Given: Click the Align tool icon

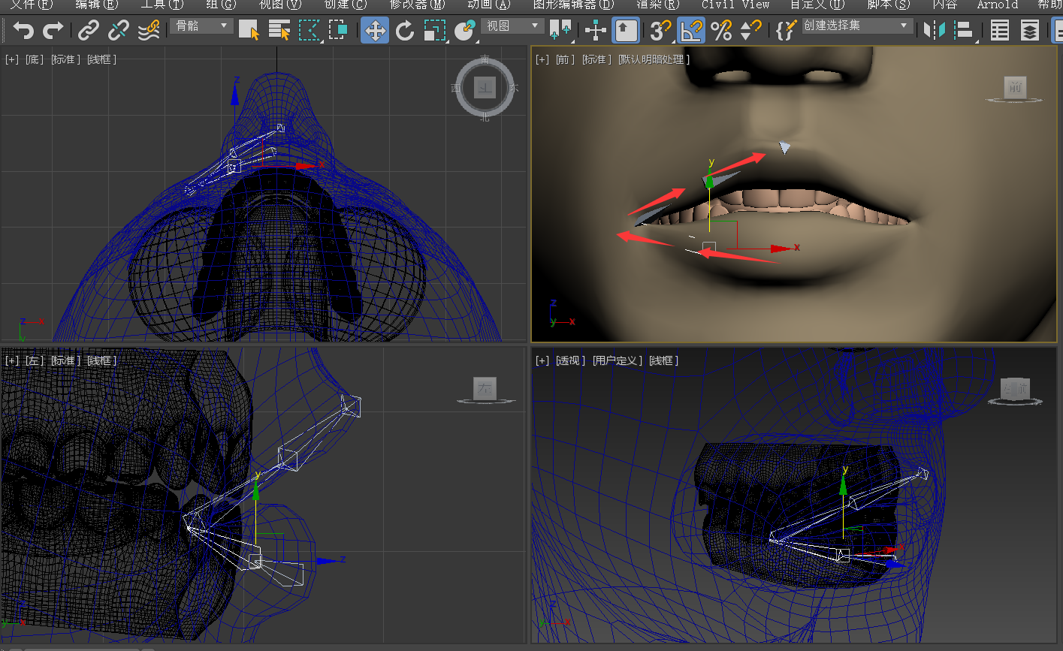Looking at the screenshot, I should pyautogui.click(x=964, y=31).
